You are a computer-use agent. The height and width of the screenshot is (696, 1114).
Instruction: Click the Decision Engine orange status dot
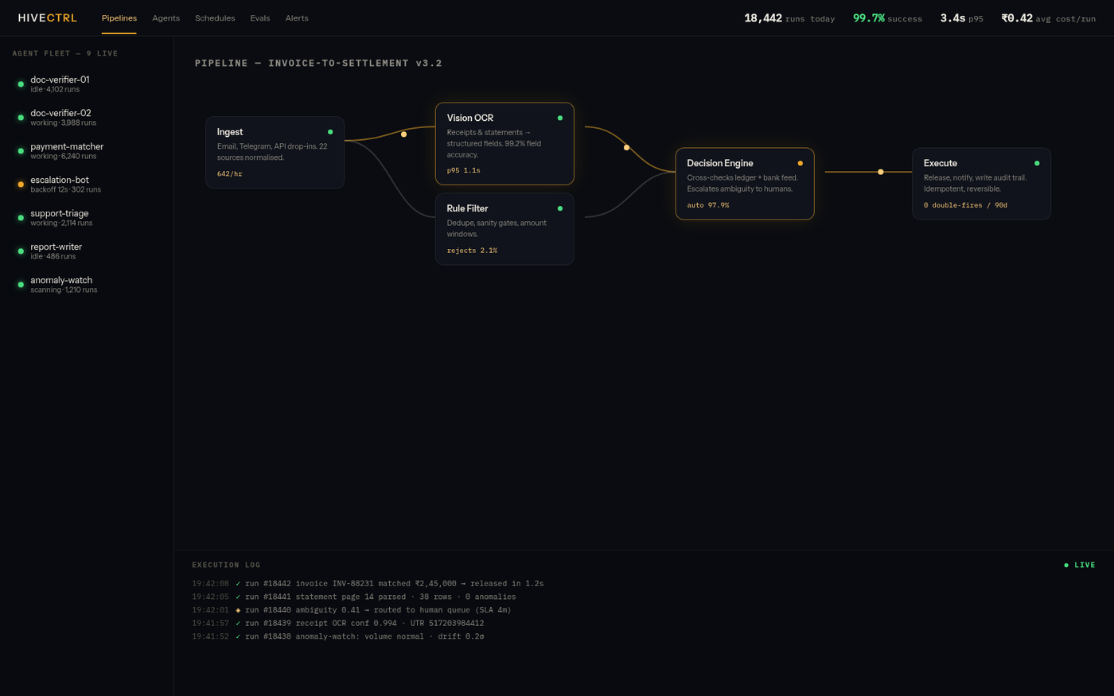click(x=800, y=163)
